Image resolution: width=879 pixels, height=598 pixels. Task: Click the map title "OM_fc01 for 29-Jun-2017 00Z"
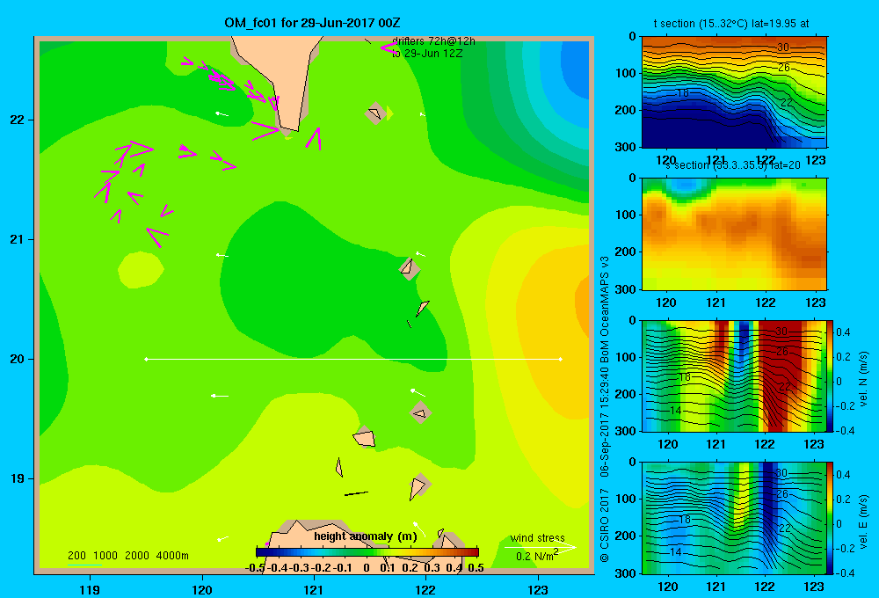point(312,23)
